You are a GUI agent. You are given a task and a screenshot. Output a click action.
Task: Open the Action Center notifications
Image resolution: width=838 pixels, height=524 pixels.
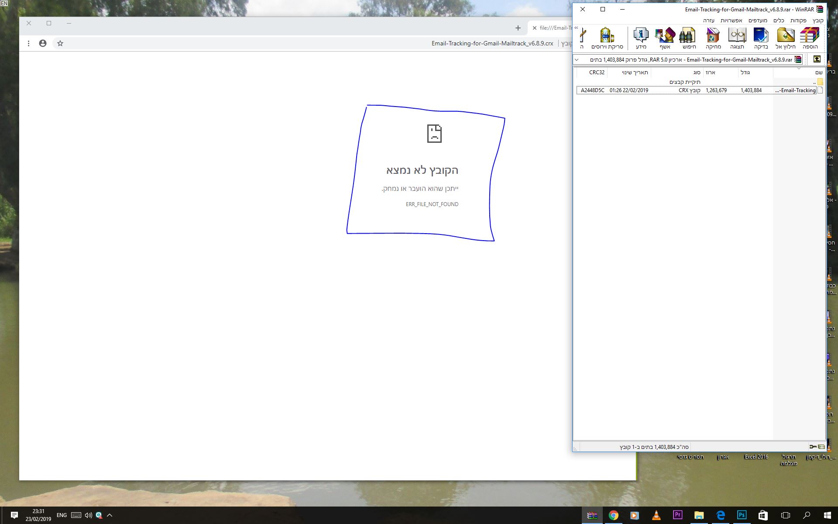click(x=14, y=515)
